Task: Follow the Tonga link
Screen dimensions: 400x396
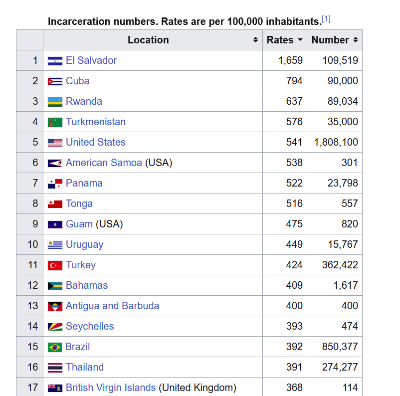Action: [79, 203]
